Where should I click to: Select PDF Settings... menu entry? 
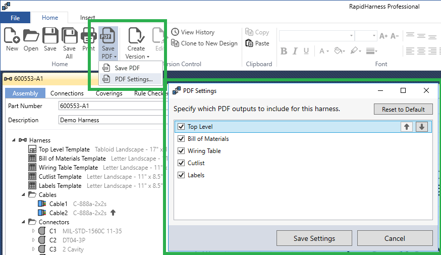tap(131, 79)
